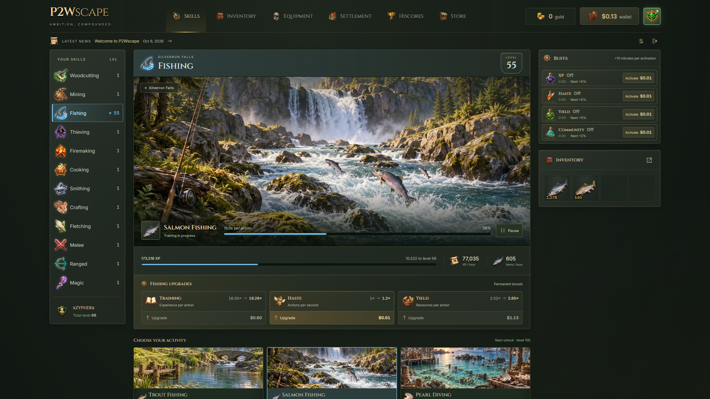The width and height of the screenshot is (710, 399).
Task: Open the Hiscores tab
Action: point(405,16)
